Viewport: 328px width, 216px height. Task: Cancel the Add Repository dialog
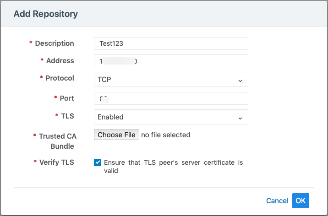(277, 201)
